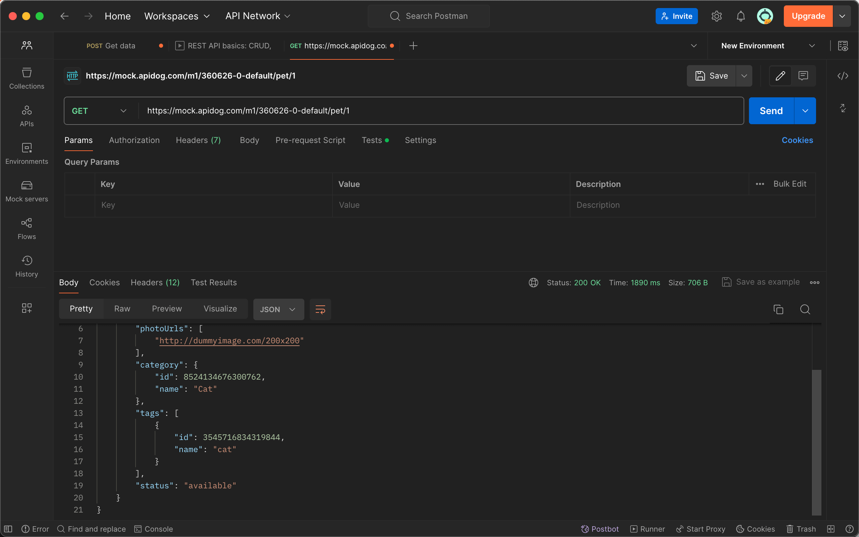Image resolution: width=859 pixels, height=537 pixels.
Task: Click Save as example
Action: (761, 282)
